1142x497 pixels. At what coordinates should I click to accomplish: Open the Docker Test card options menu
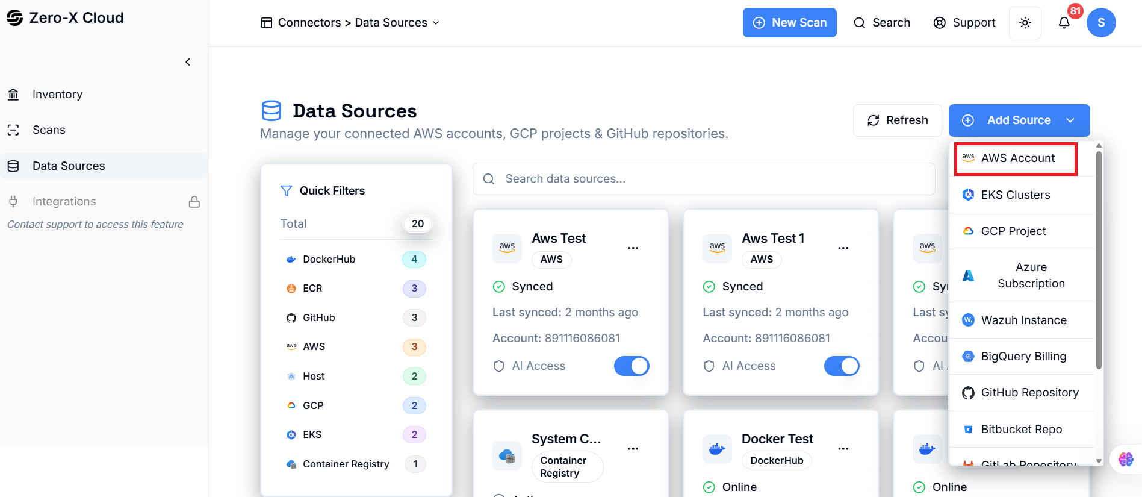(843, 449)
